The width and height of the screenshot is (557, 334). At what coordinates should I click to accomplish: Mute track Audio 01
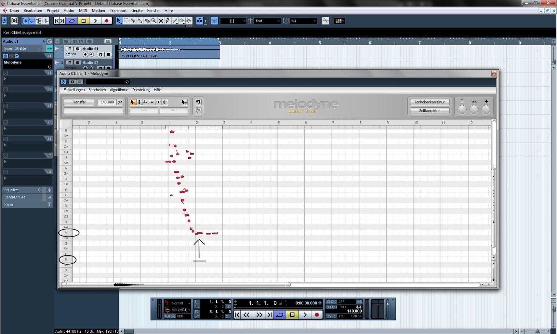point(70,49)
